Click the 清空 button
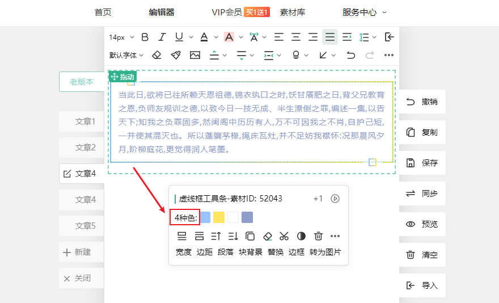Screen dimensions: 499x303 (x=422, y=255)
